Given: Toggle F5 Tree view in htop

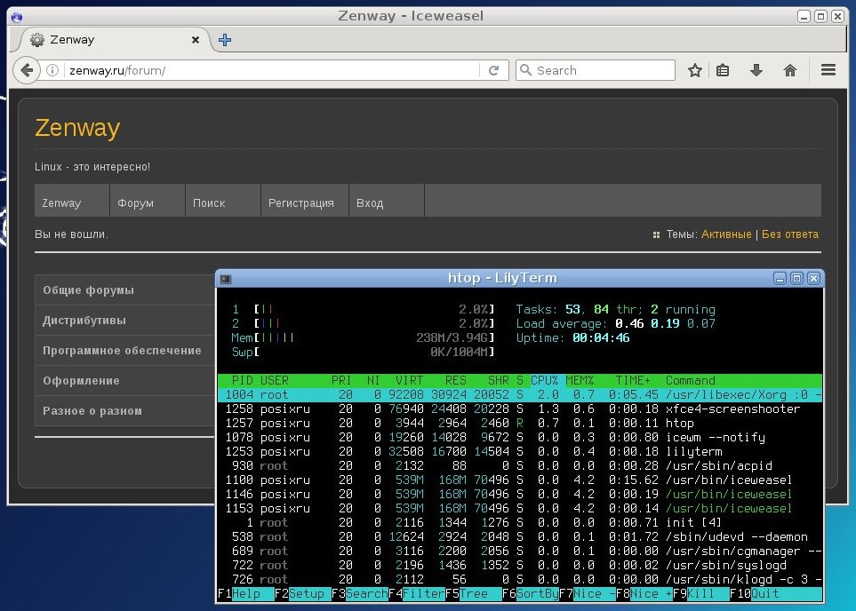Looking at the screenshot, I should (x=473, y=593).
